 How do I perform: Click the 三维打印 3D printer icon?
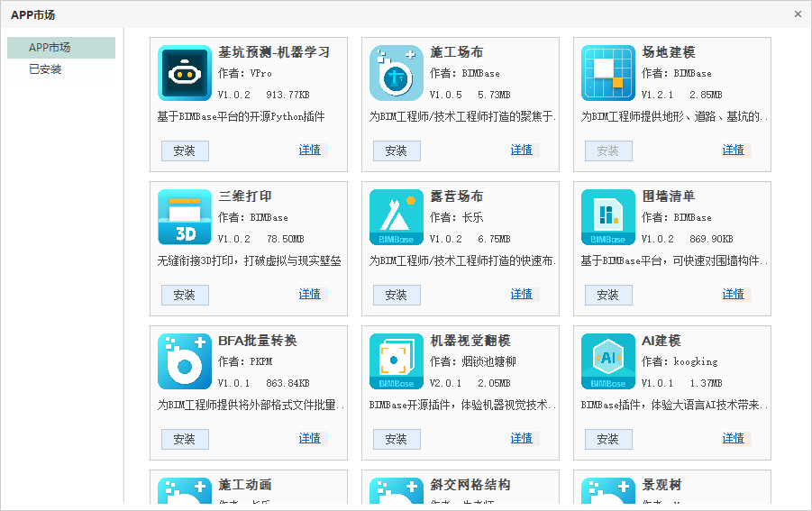coord(185,217)
